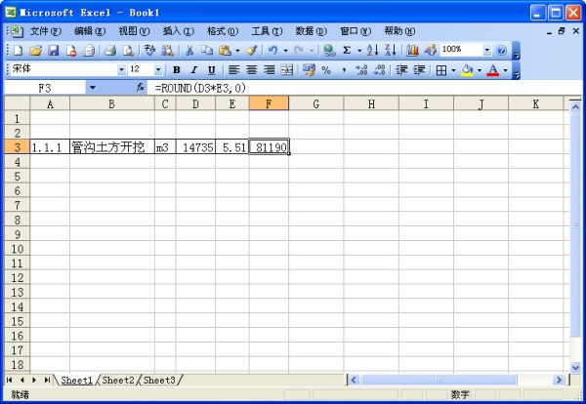Toggle bold formatting
The width and height of the screenshot is (586, 404).
(x=177, y=70)
